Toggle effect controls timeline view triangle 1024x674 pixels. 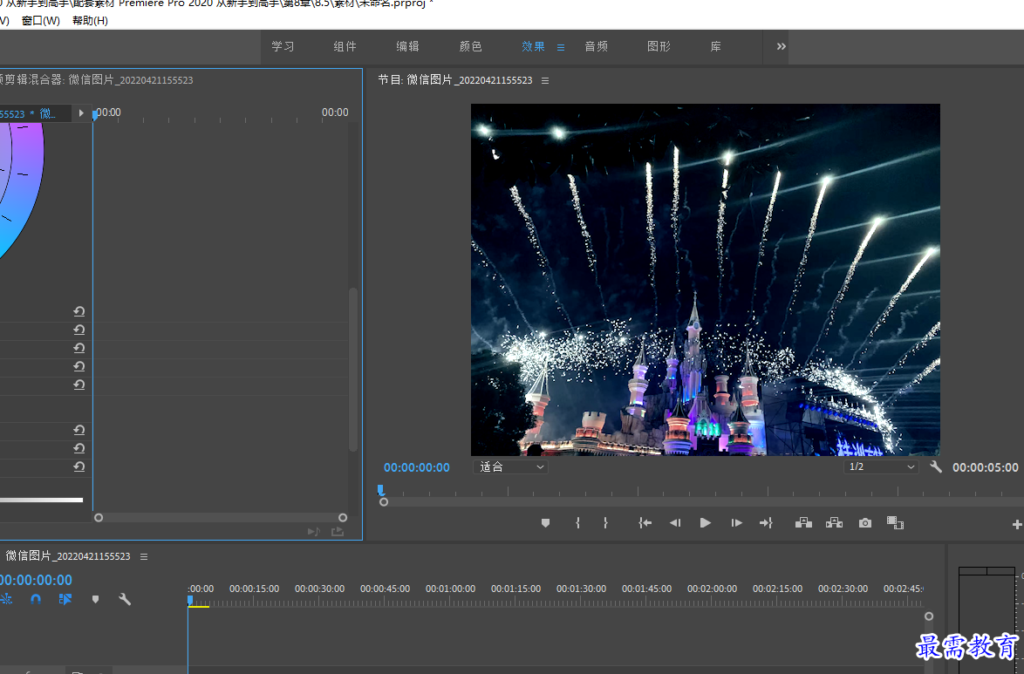click(81, 113)
